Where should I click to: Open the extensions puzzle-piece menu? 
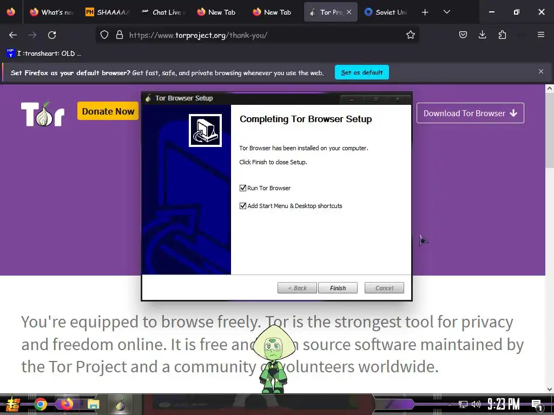(502, 35)
